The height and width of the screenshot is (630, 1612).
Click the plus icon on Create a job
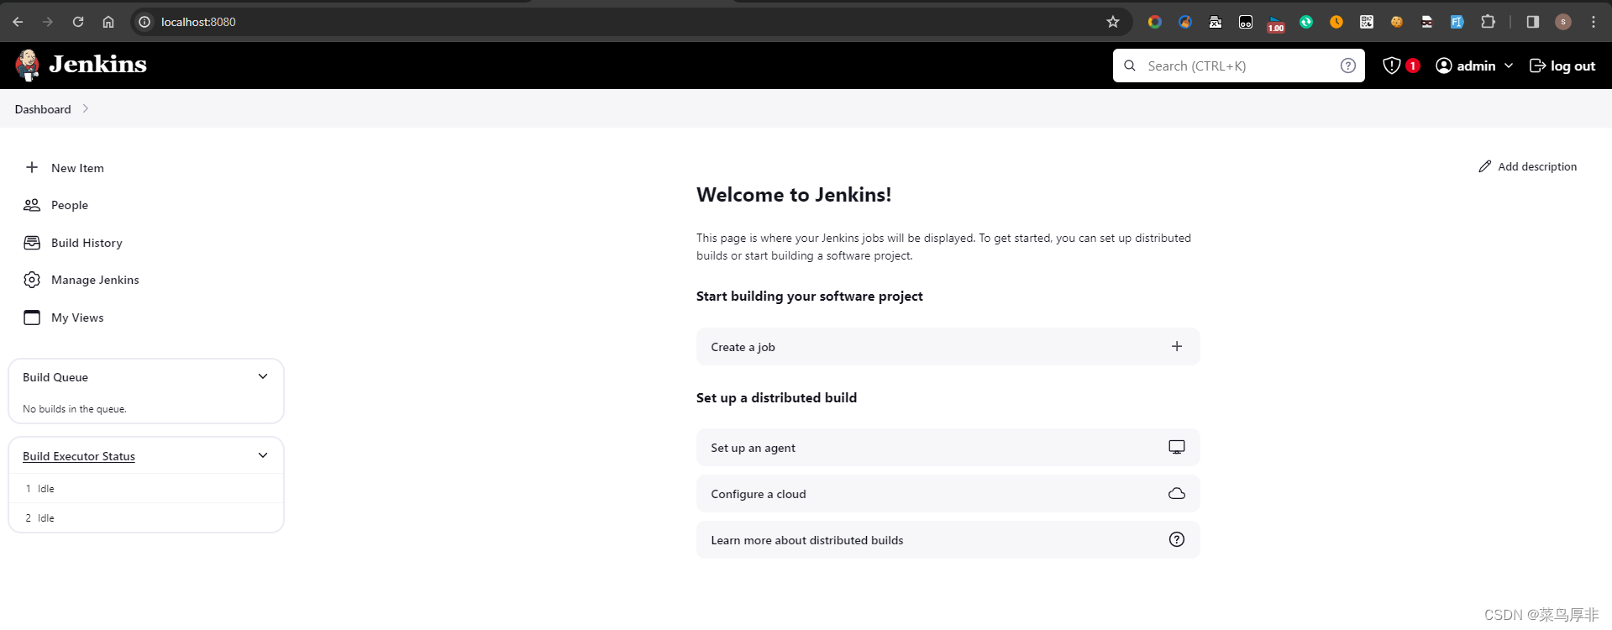[x=1177, y=346]
